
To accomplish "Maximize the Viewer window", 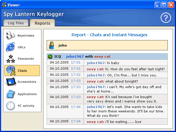I will [164, 5].
